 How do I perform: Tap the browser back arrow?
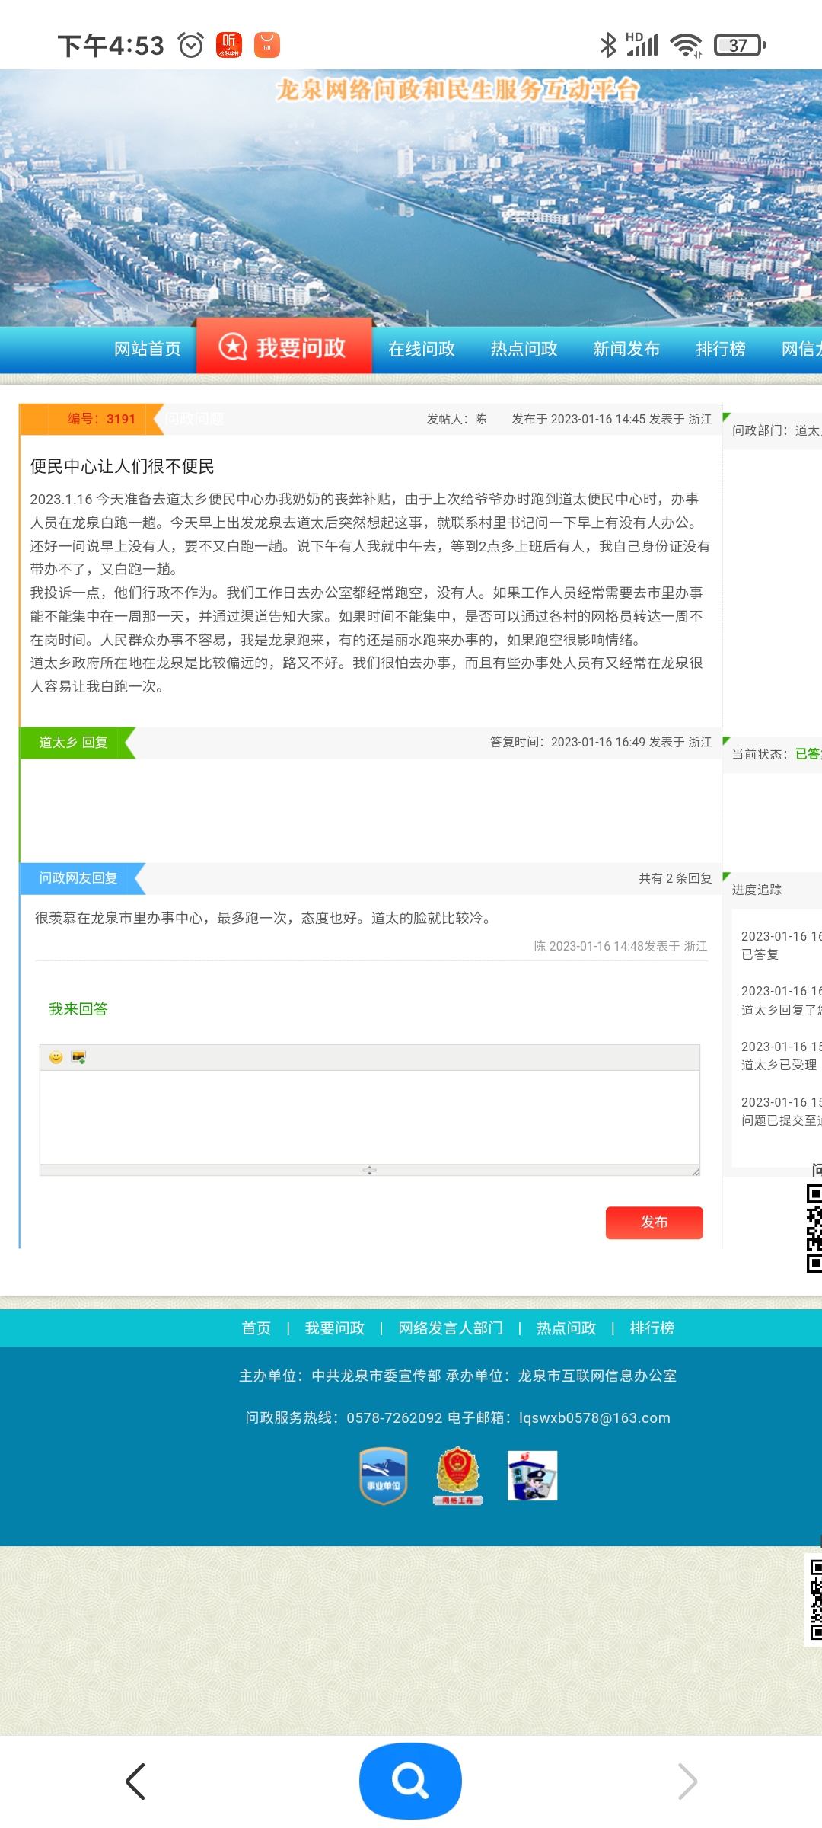(x=135, y=1782)
